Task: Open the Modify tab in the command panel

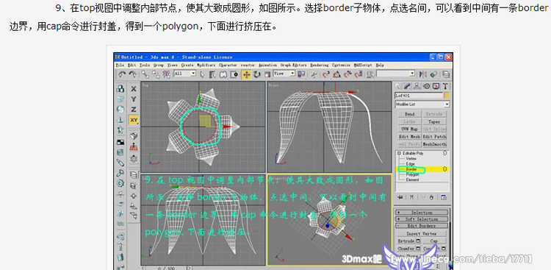Action: tap(407, 86)
